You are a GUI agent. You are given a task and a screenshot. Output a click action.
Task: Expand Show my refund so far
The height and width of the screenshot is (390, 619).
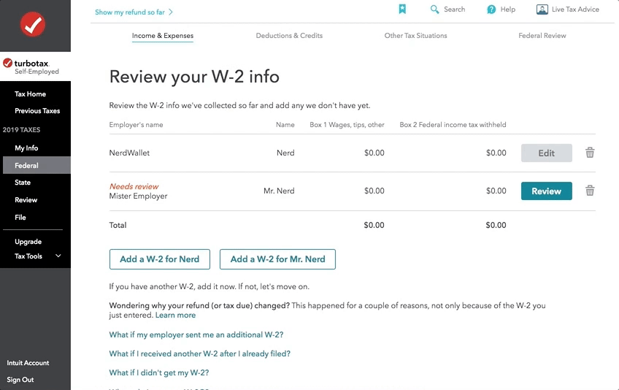(134, 12)
